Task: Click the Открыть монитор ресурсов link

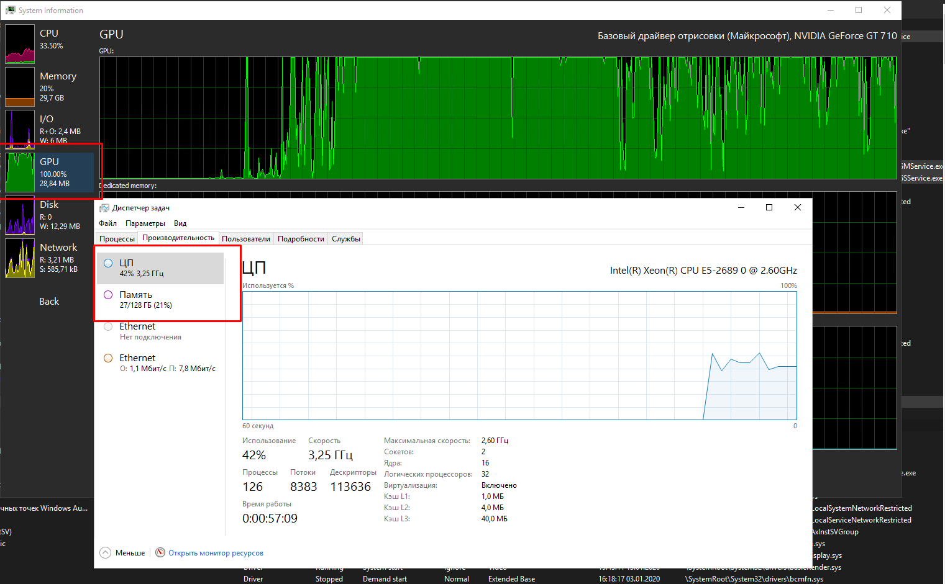Action: pos(216,553)
